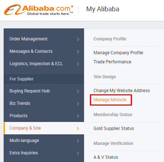Open A & V Status link
Screen dimensions: 164x162
click(x=106, y=157)
